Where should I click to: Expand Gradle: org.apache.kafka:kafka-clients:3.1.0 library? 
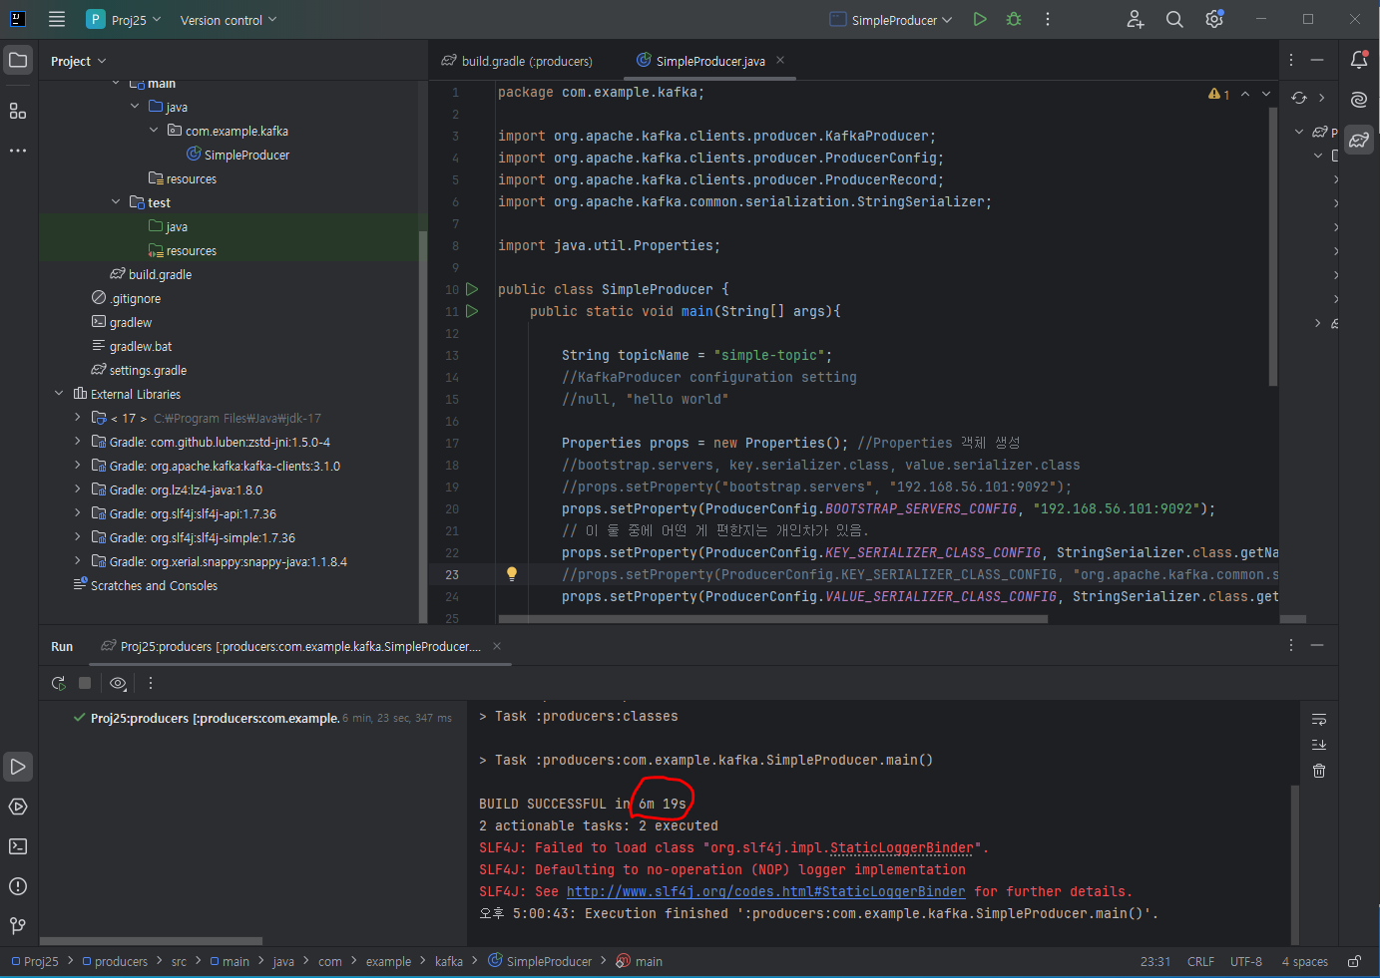(x=78, y=466)
